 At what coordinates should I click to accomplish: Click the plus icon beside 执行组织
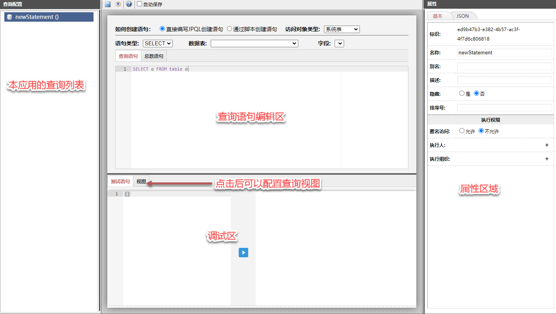[547, 159]
